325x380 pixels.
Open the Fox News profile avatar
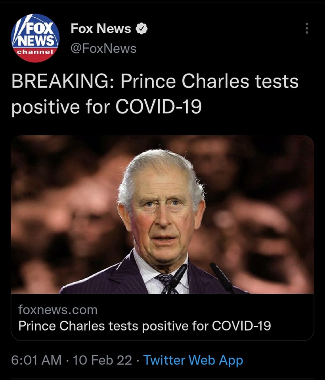click(35, 38)
